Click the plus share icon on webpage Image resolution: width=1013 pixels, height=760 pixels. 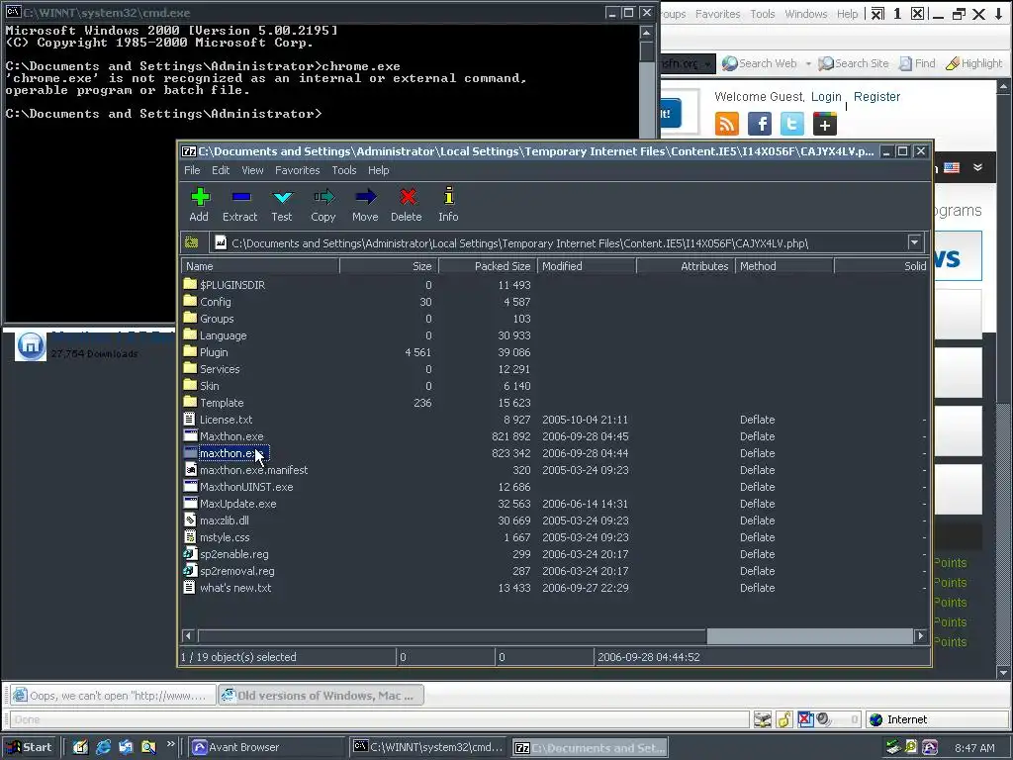coord(825,124)
